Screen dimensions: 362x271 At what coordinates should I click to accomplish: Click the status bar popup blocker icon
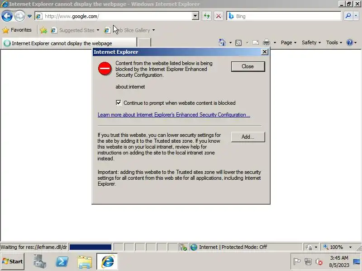pyautogui.click(x=183, y=247)
